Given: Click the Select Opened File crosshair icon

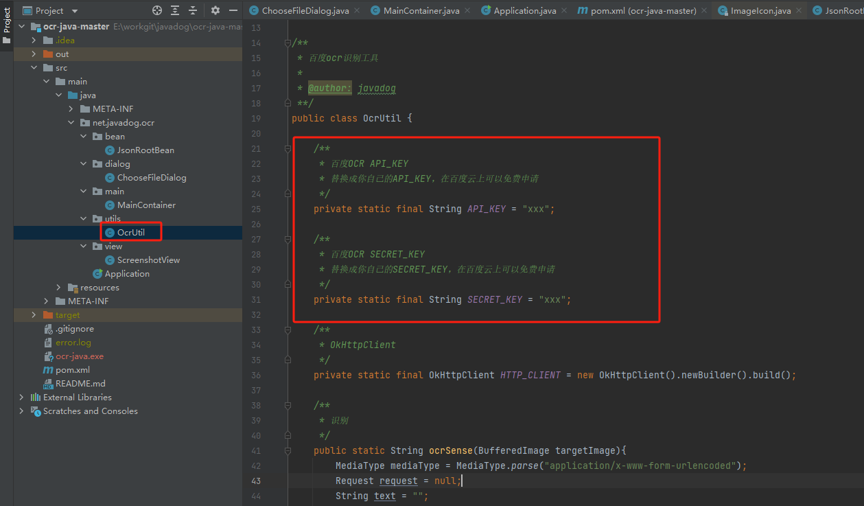Looking at the screenshot, I should click(x=156, y=10).
